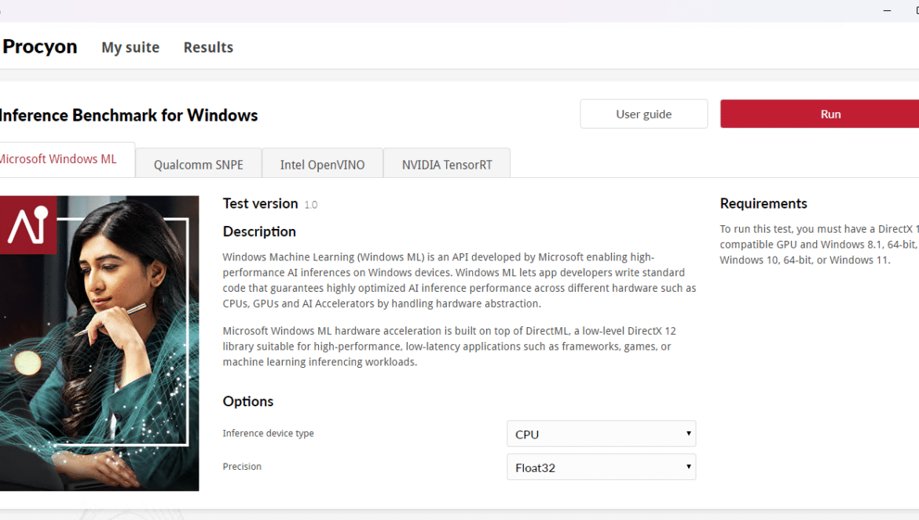Click the AI benchmark logo icon
This screenshot has width=919, height=520.
[x=27, y=224]
